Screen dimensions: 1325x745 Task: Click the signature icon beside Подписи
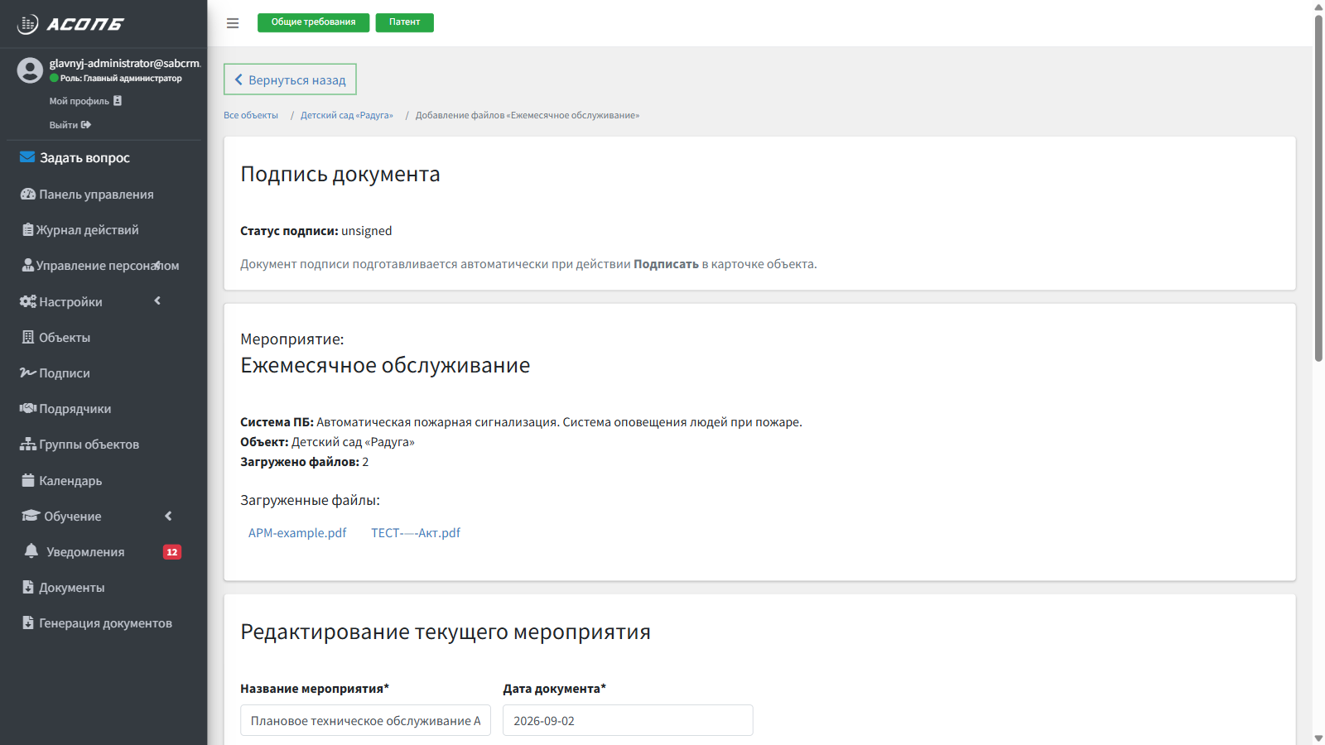[28, 372]
